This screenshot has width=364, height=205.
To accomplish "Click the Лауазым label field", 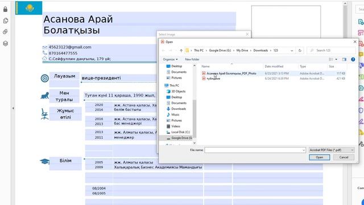I will 64,79.
